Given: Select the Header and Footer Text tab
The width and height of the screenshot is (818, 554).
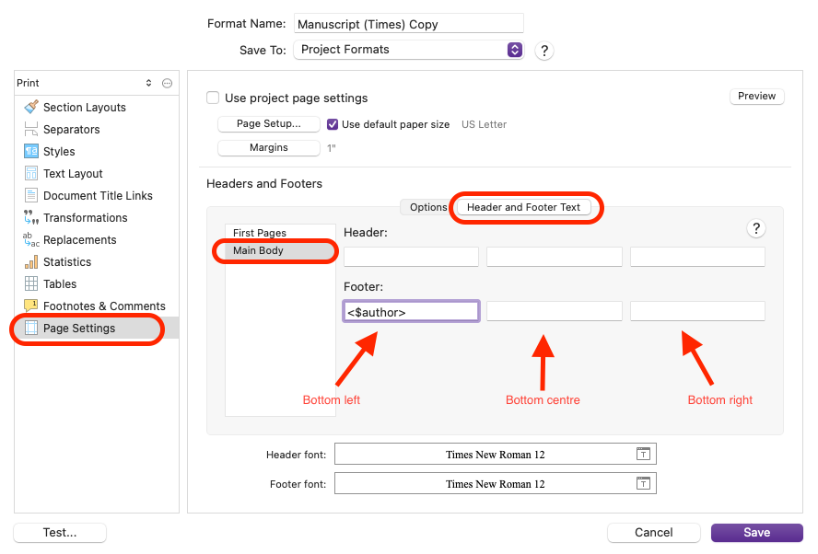Looking at the screenshot, I should (523, 207).
